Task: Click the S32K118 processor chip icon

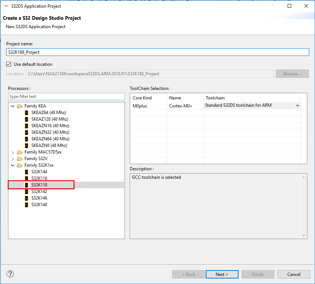Action: click(27, 185)
